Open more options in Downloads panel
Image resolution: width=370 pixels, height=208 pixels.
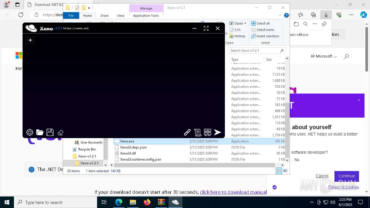(315, 24)
